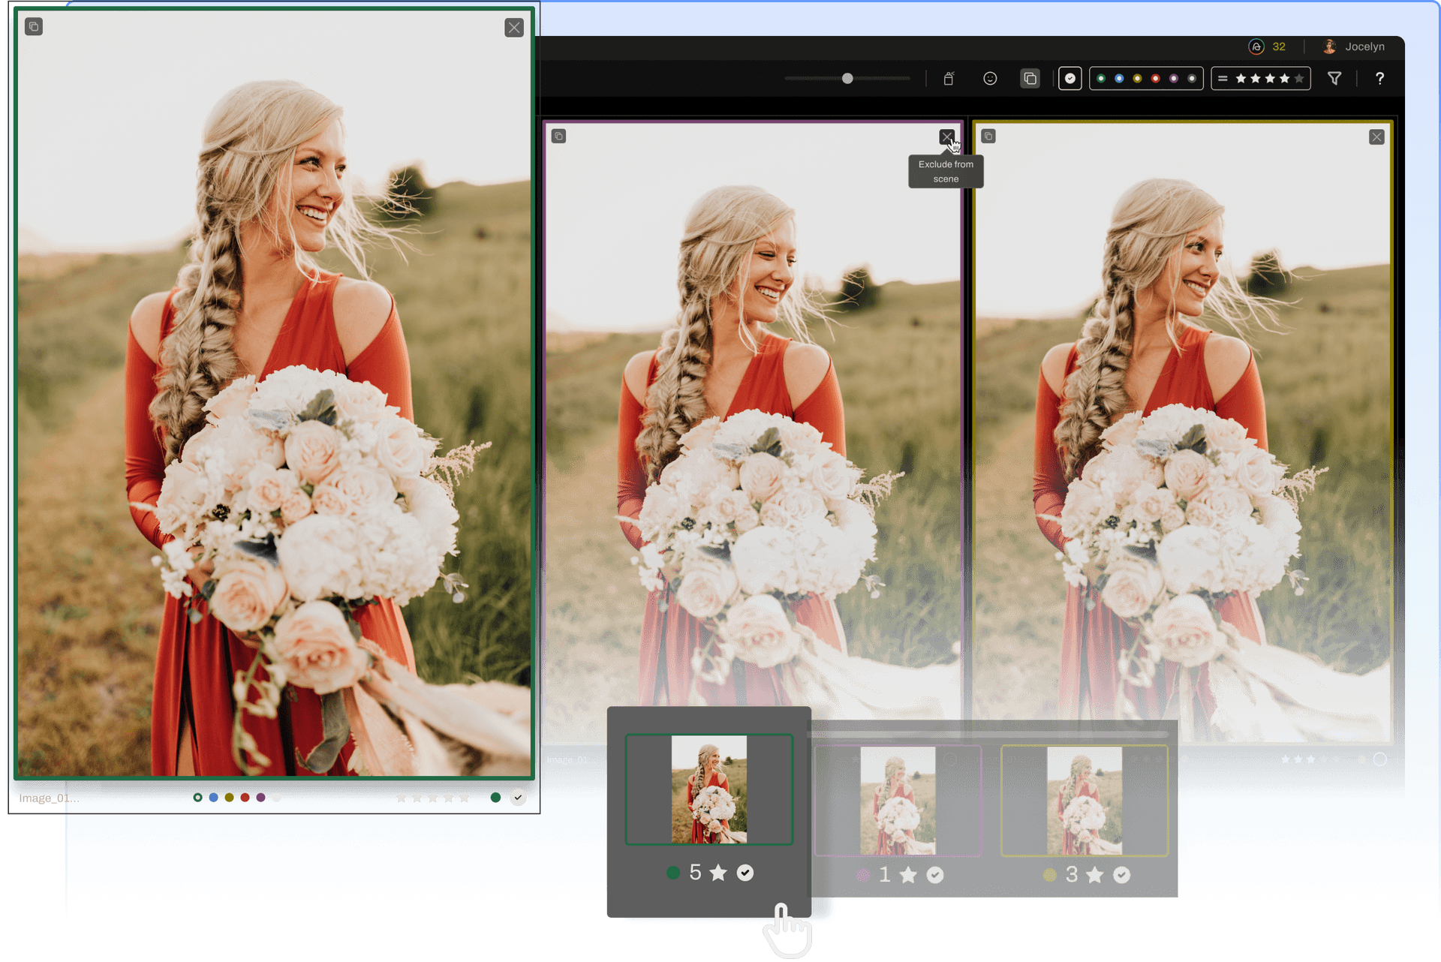Click the credits logo icon next to 32
This screenshot has height=962, width=1441.
(x=1256, y=47)
